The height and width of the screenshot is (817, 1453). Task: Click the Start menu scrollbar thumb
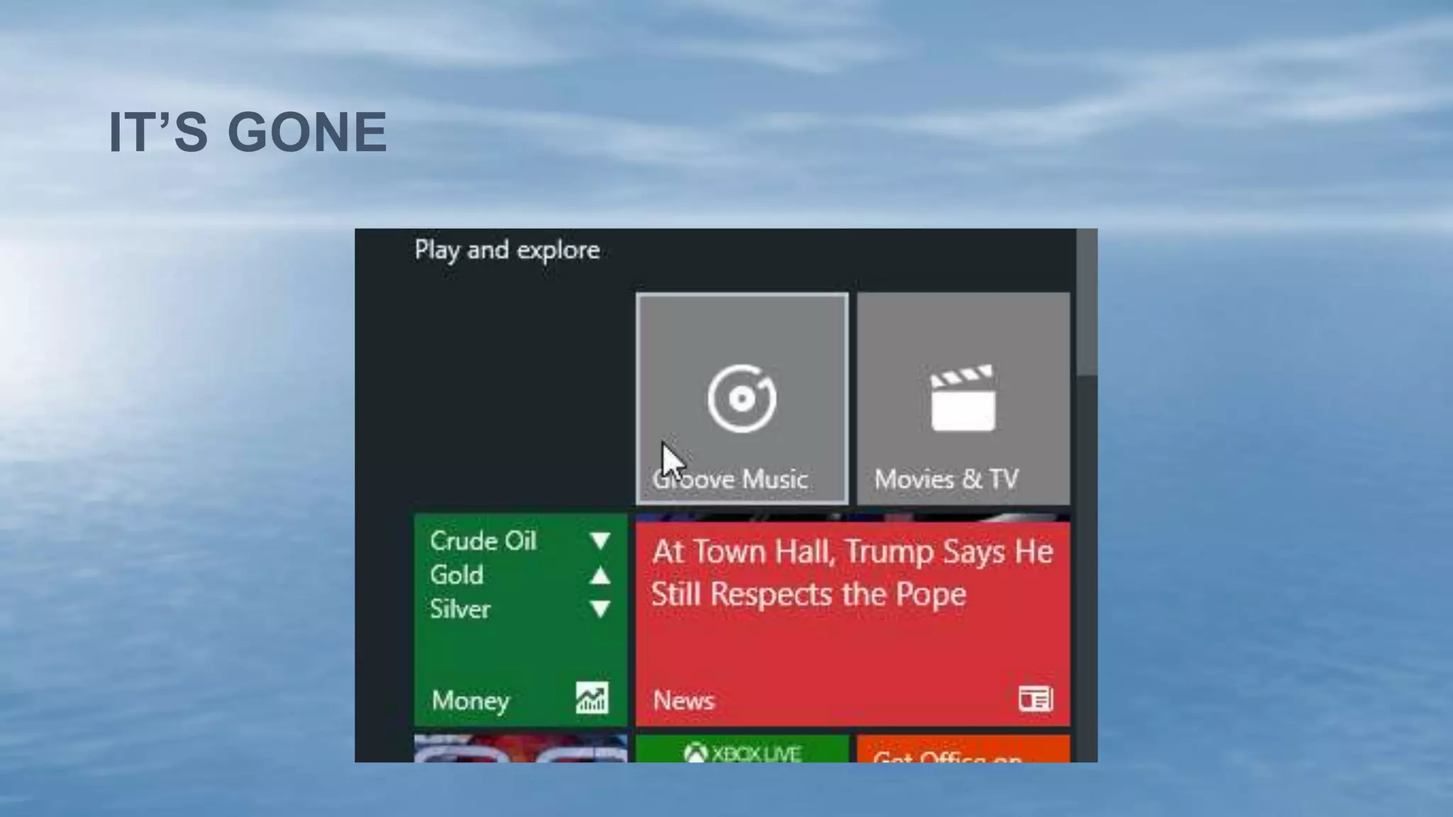pos(1086,301)
